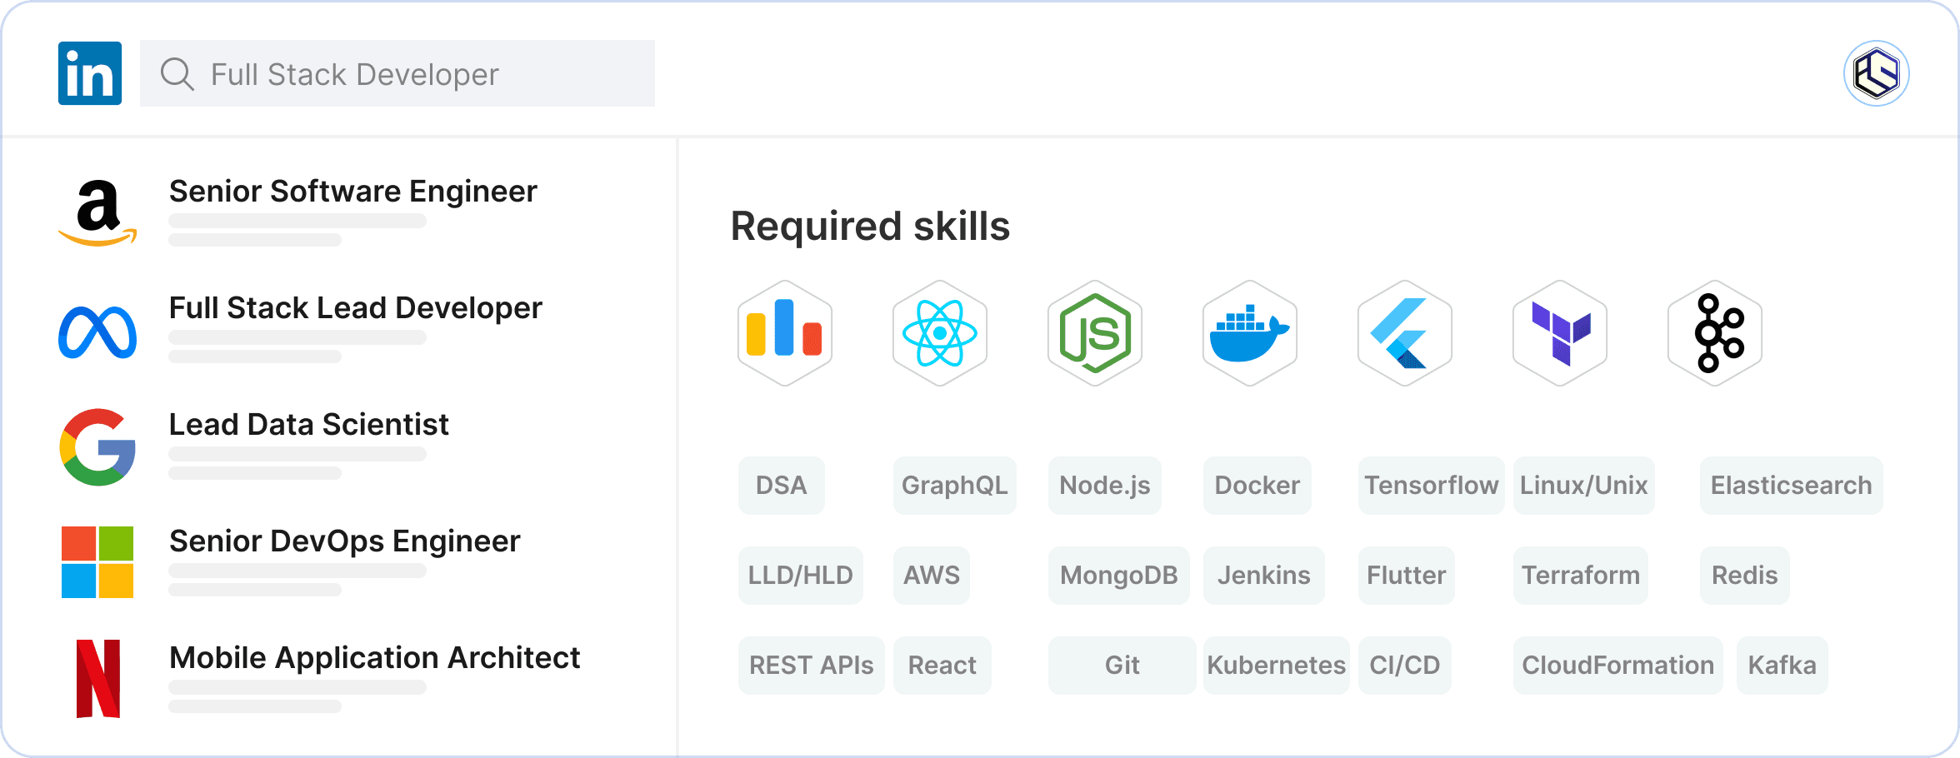Click the Jenkins skill tag
Viewport: 1960px width, 758px height.
point(1264,576)
